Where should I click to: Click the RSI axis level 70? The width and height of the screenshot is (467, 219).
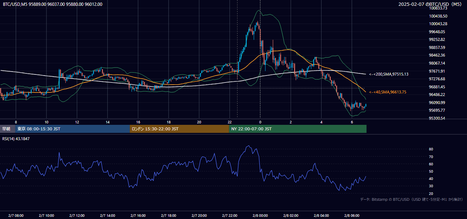click(431, 157)
